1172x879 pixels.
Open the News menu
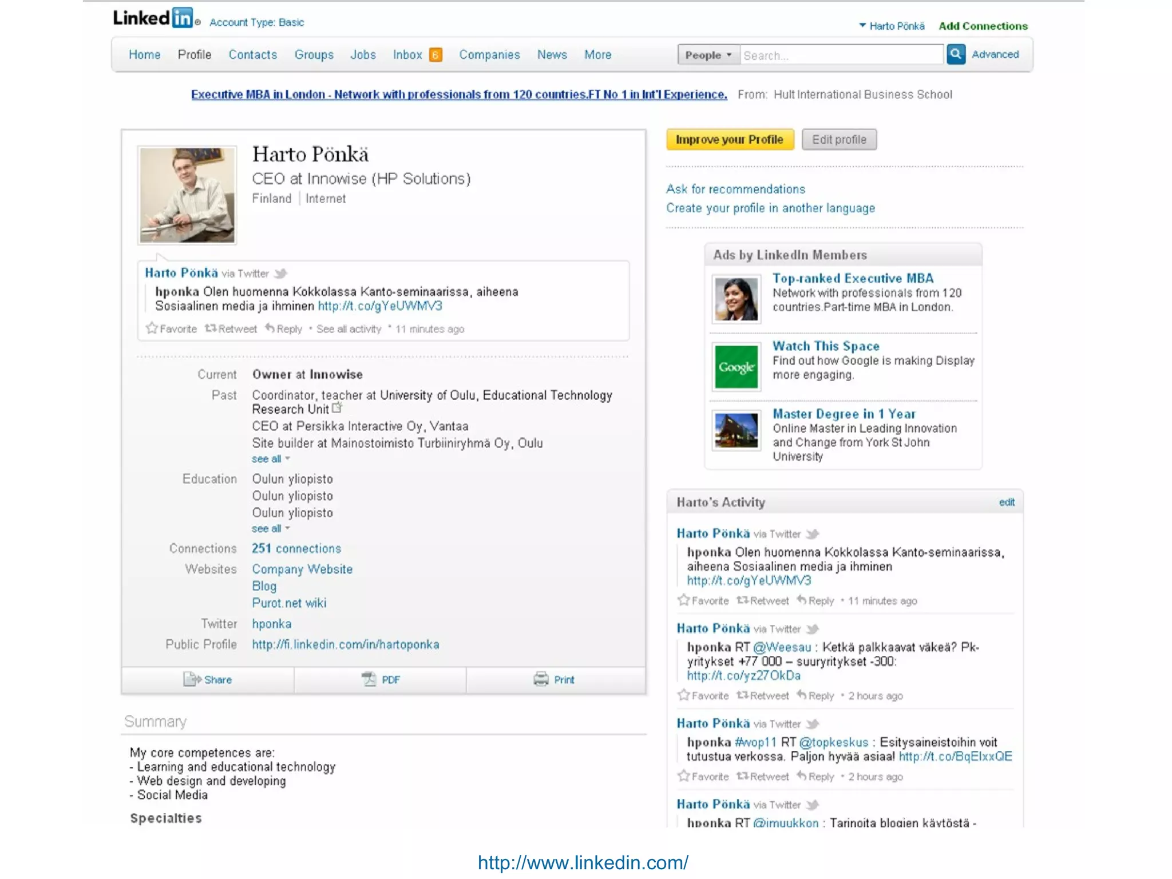pyautogui.click(x=552, y=55)
